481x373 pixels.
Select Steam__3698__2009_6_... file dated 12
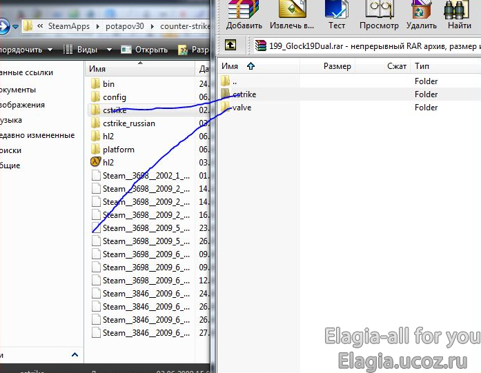click(x=146, y=281)
